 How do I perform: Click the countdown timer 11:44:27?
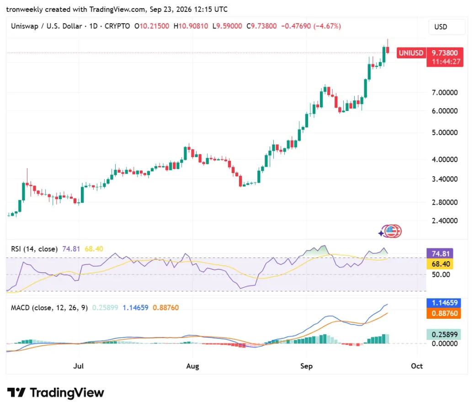click(x=446, y=62)
